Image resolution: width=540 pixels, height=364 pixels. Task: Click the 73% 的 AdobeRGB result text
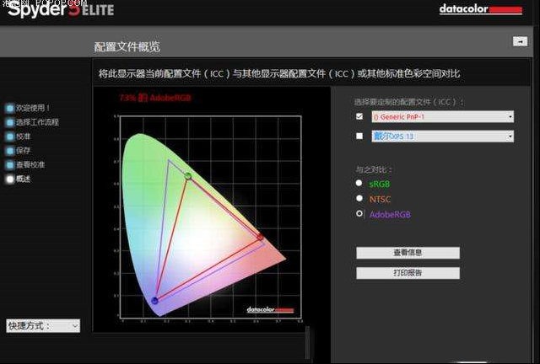(x=155, y=98)
